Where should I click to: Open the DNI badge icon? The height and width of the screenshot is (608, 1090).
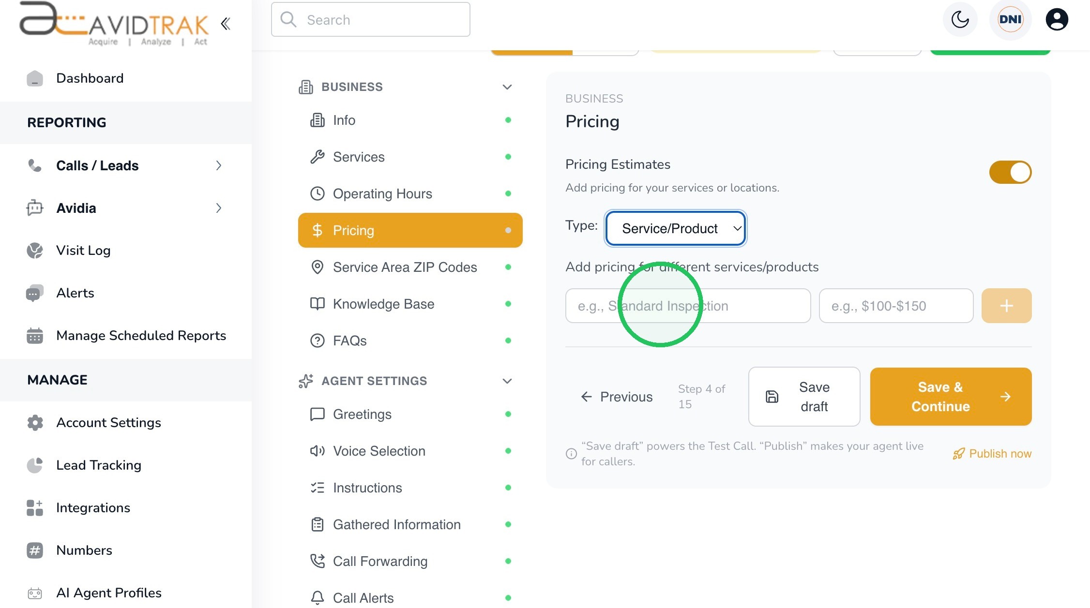tap(1010, 19)
